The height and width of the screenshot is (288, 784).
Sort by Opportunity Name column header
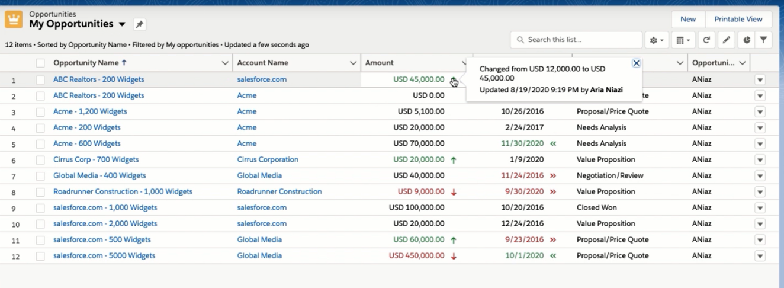[90, 63]
